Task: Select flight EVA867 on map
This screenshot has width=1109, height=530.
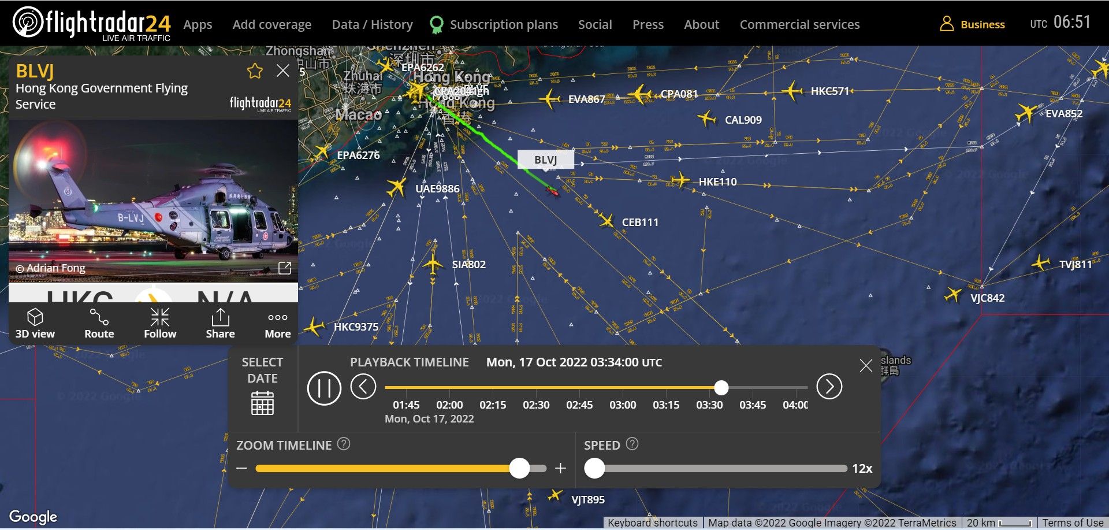Action: [x=549, y=99]
